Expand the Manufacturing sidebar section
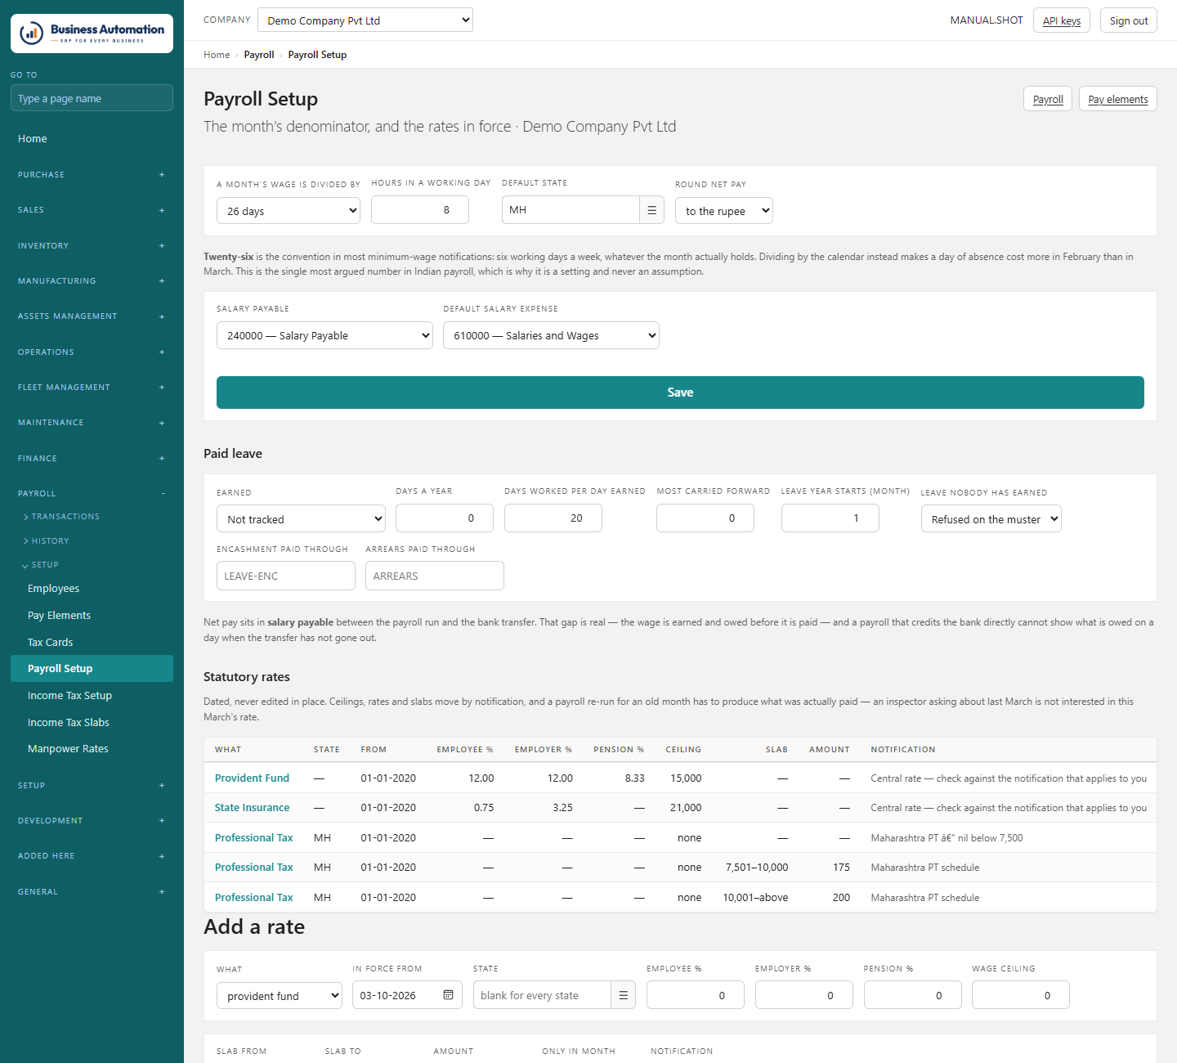Viewport: 1177px width, 1063px height. (x=92, y=281)
